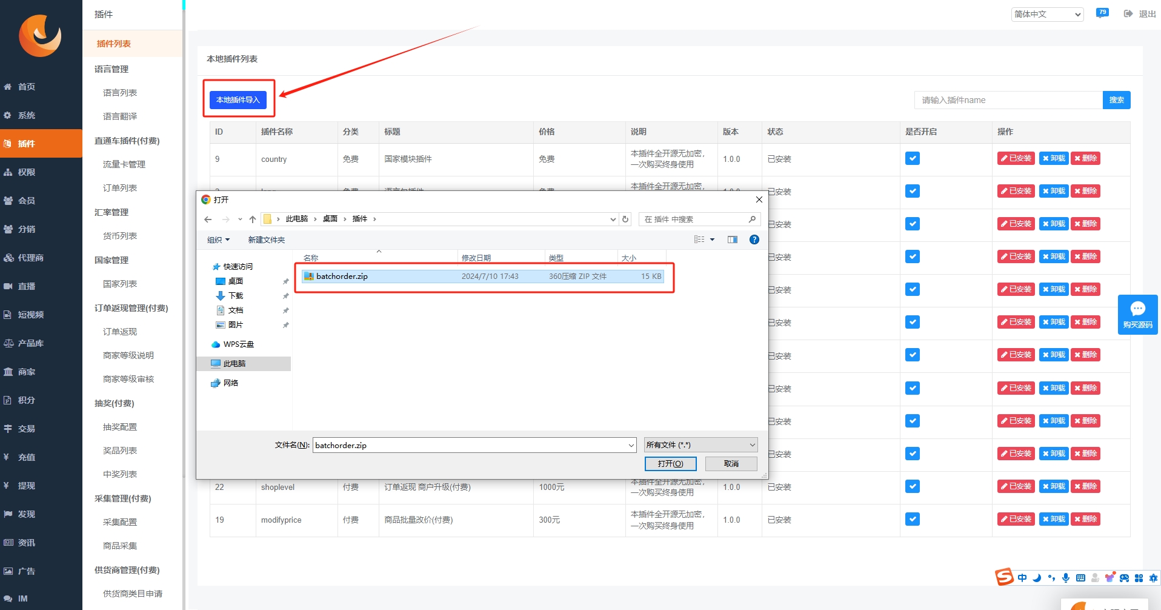Click the 搜索 search button
Screen dimensions: 1161x610
(x=1117, y=100)
